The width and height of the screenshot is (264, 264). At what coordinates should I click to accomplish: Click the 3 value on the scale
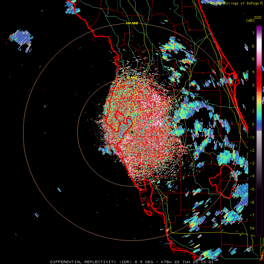pos(253,85)
